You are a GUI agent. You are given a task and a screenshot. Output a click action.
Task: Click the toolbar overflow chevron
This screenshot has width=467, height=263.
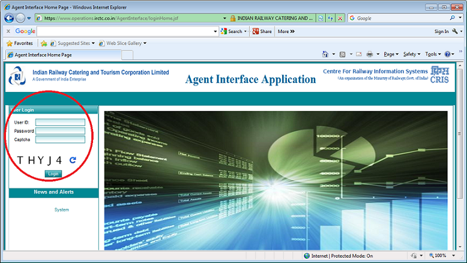pyautogui.click(x=461, y=51)
